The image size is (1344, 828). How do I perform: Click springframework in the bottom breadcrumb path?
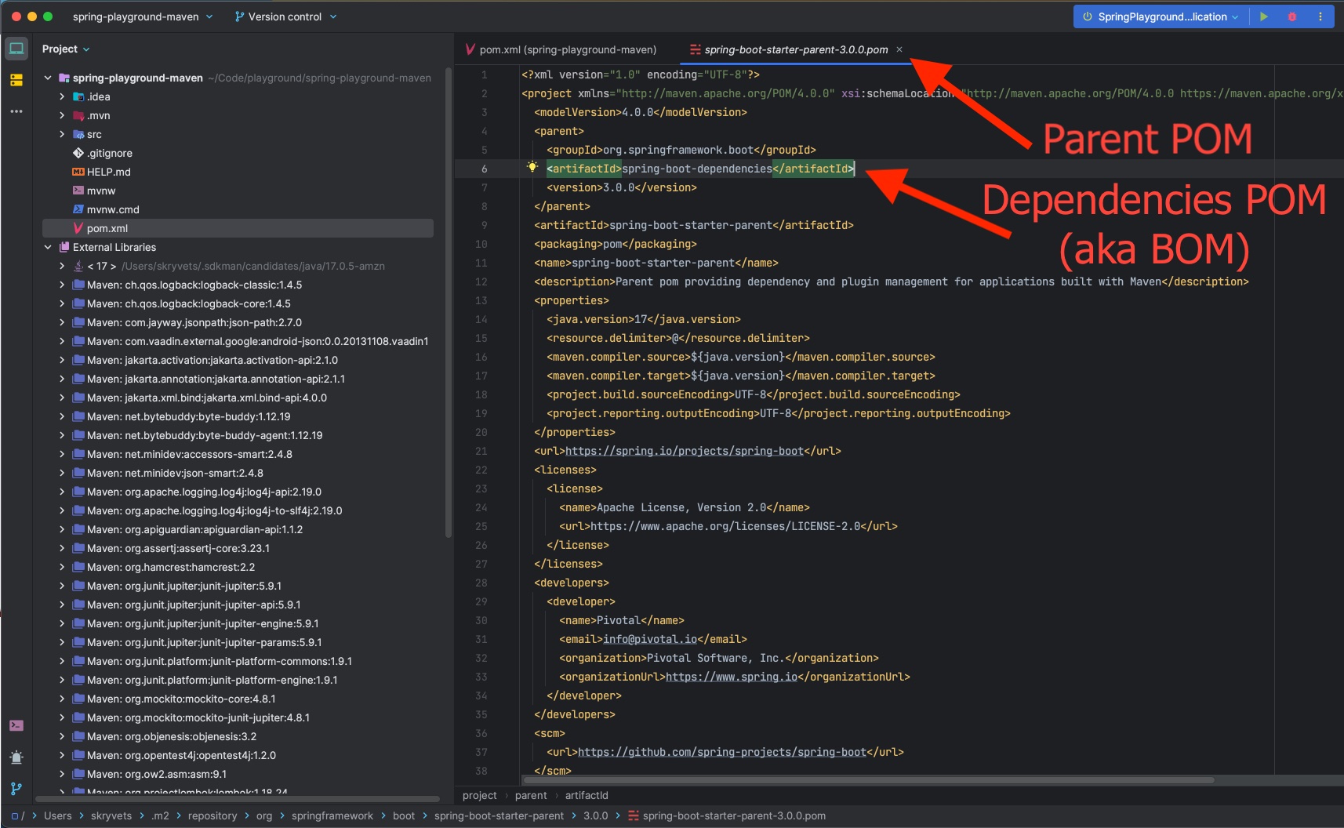(x=332, y=815)
